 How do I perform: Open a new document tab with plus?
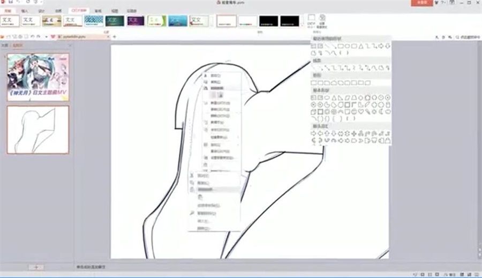[x=115, y=36]
